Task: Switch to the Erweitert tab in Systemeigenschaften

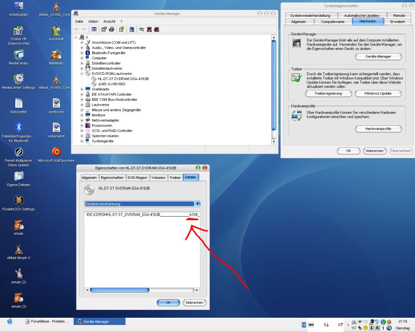Action: tap(397, 22)
